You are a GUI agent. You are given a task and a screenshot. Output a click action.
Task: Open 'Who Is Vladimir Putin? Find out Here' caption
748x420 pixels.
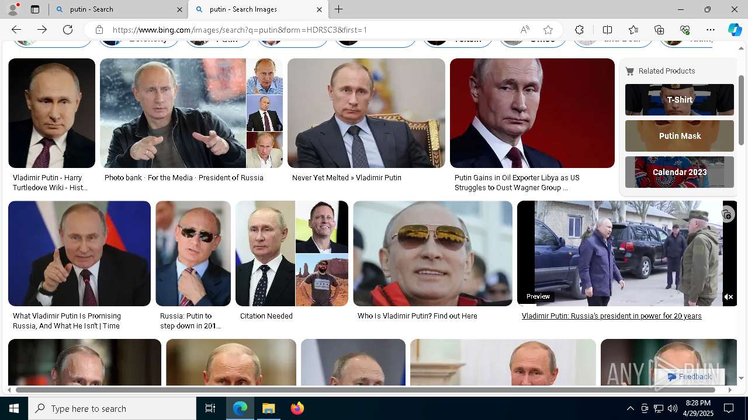pyautogui.click(x=417, y=316)
